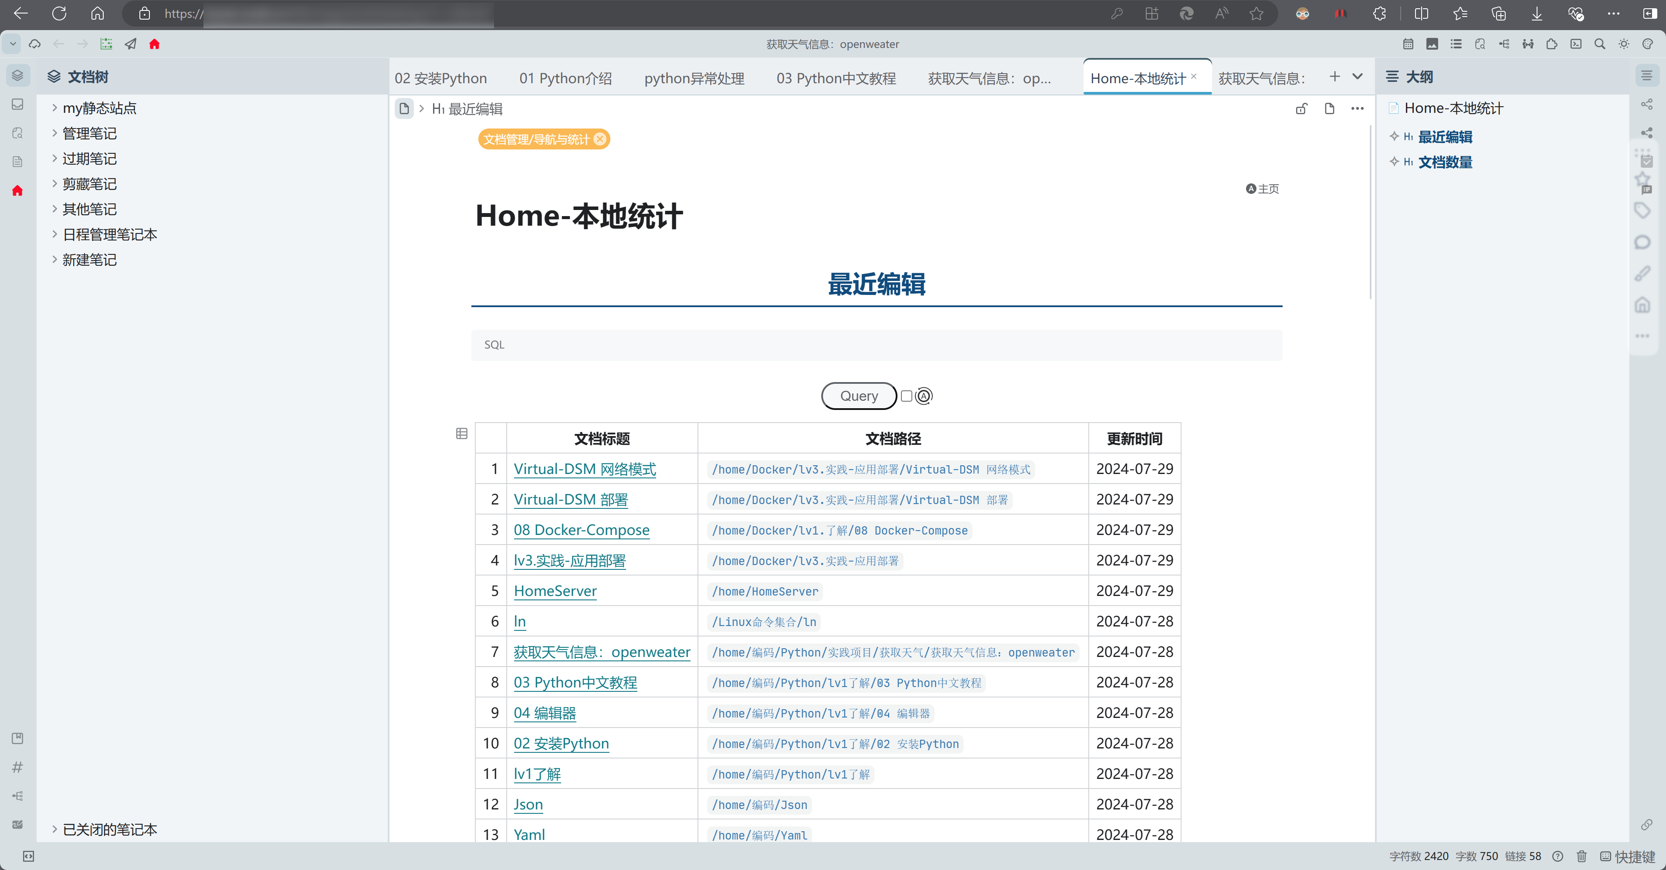The image size is (1666, 870).
Task: Click the palette theme icon in top toolbar
Action: [1647, 44]
